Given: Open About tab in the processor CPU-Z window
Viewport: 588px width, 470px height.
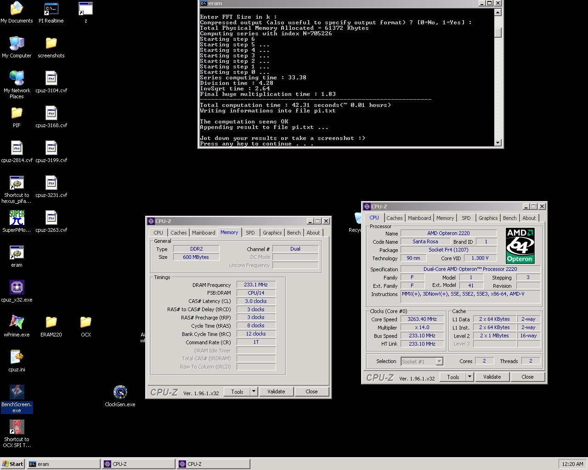Looking at the screenshot, I should click(529, 218).
